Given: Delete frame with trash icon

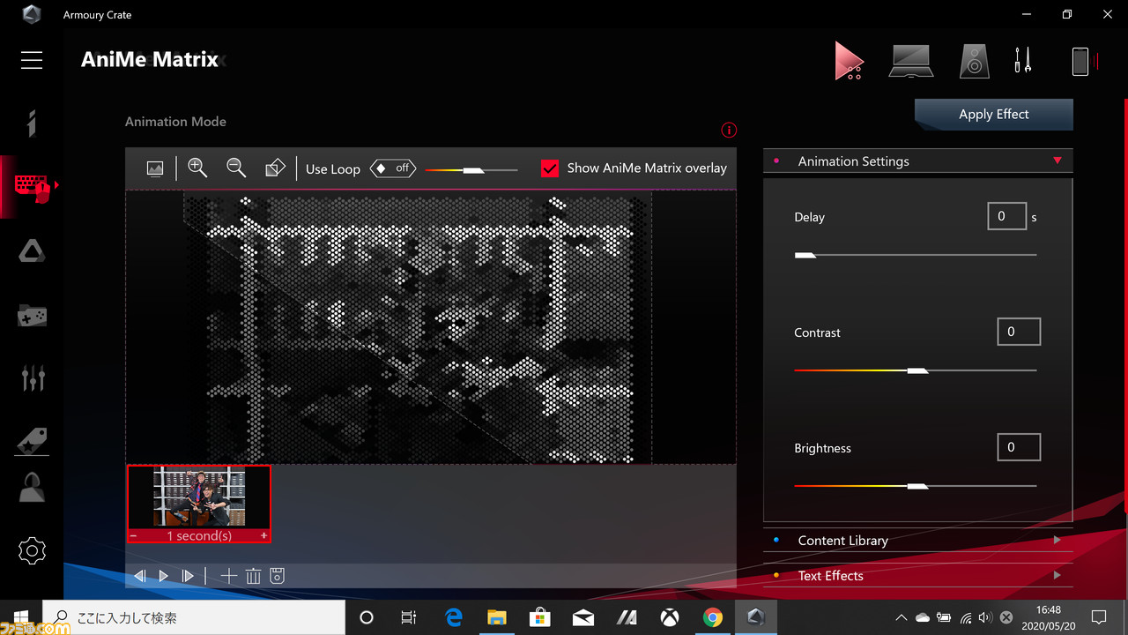Looking at the screenshot, I should 253,577.
